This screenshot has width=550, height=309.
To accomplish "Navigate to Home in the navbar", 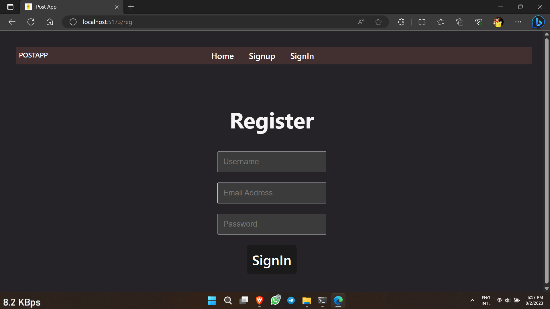I will 222,56.
